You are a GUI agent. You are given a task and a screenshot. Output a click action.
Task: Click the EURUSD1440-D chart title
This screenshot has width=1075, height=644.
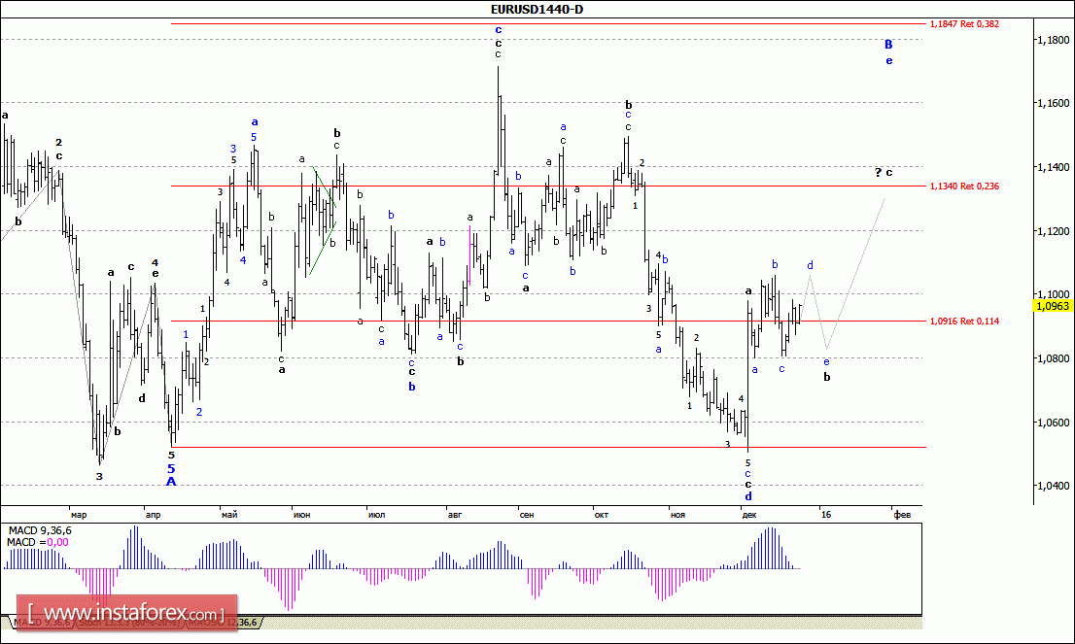(x=537, y=10)
